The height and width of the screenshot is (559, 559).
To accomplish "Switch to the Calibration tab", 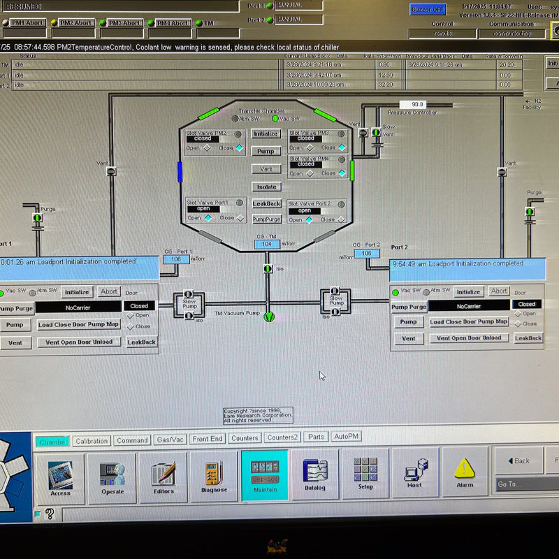I will [92, 441].
